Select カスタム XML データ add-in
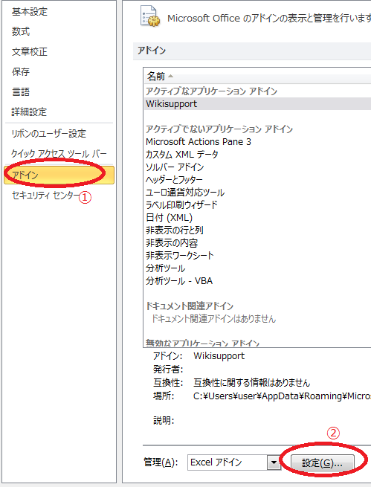The width and height of the screenshot is (371, 487). point(182,155)
